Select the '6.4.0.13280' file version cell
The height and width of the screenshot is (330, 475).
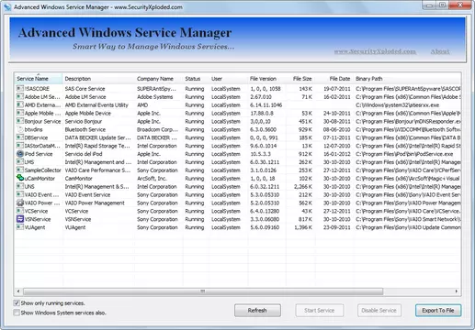265,211
